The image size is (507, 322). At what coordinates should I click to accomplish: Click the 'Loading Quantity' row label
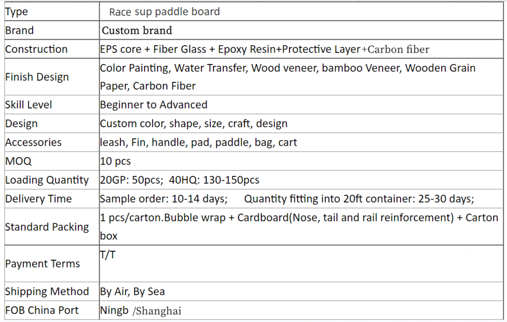47,180
